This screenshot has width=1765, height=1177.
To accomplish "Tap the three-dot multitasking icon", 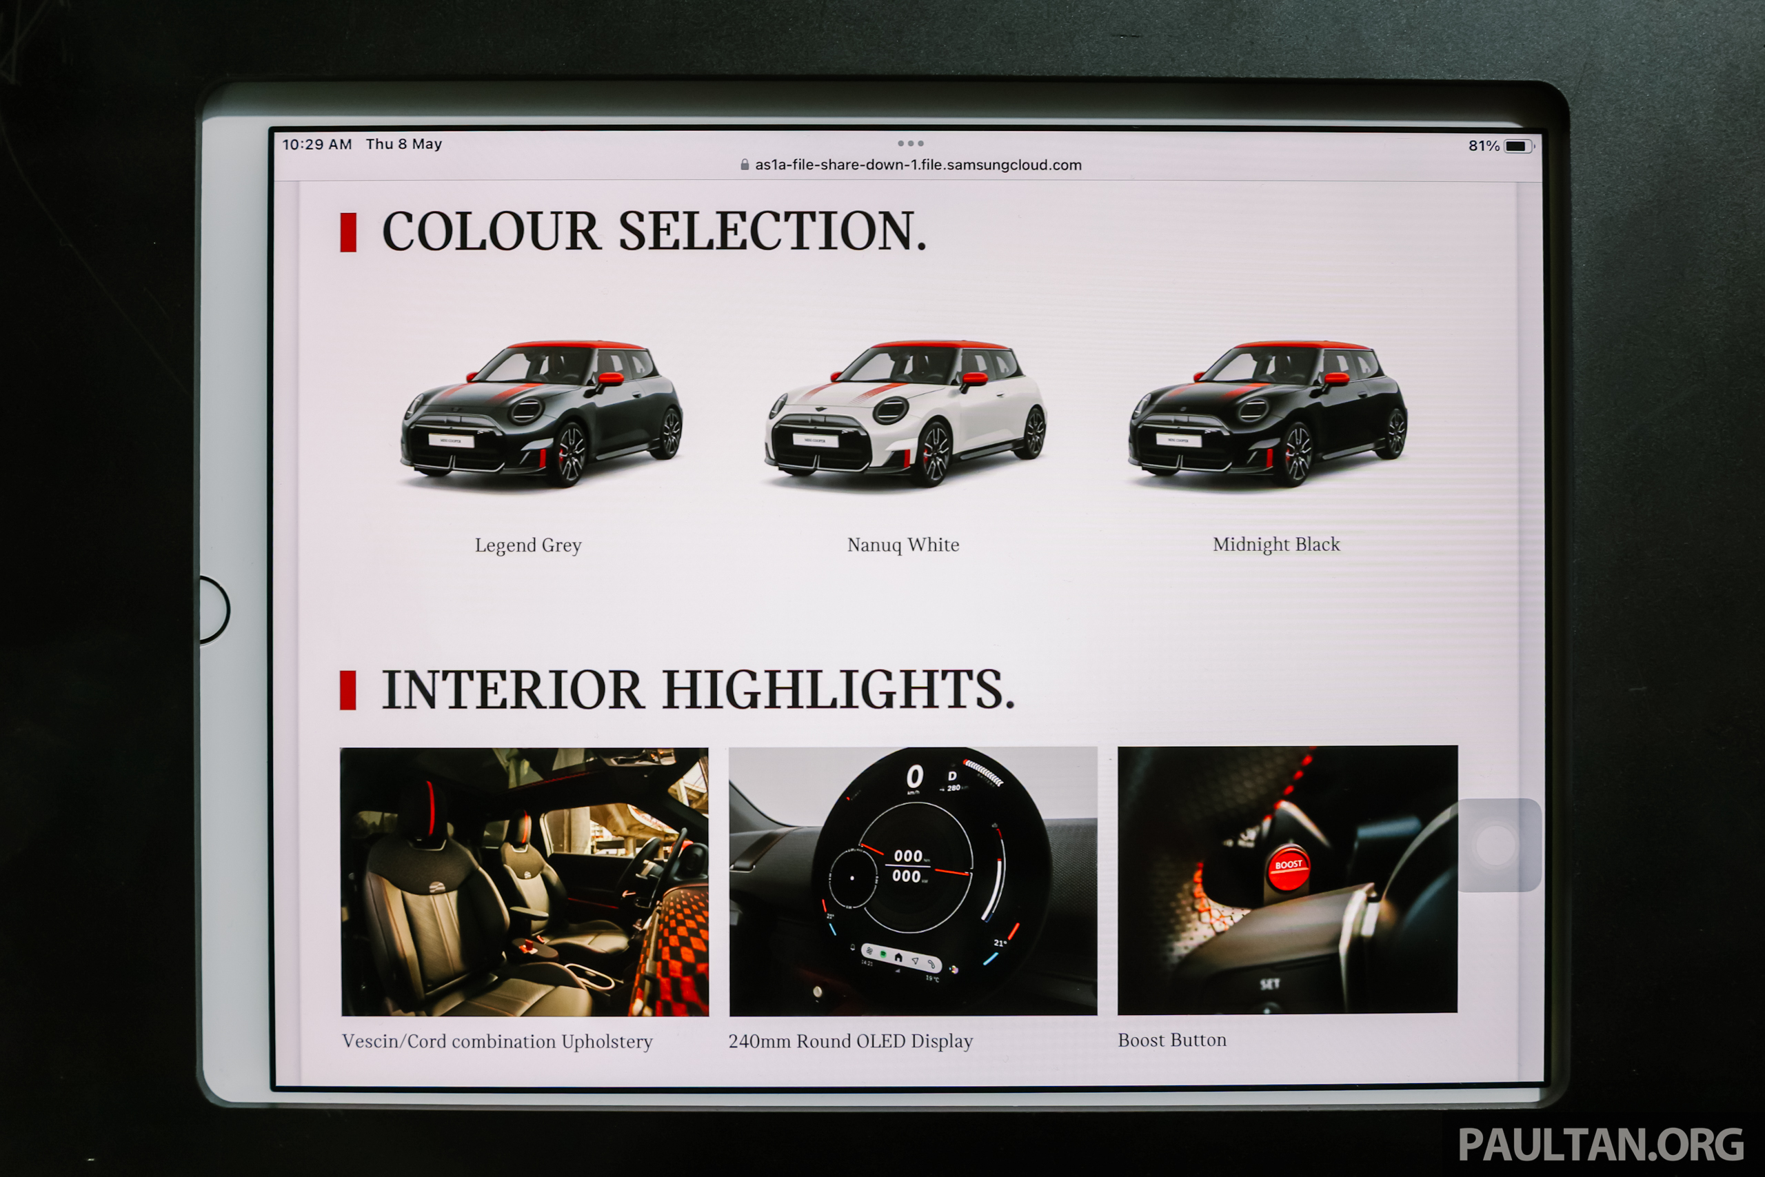I will point(910,143).
